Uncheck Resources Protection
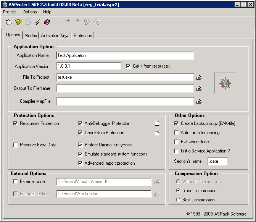This screenshot has width=256, height=222. point(15,123)
